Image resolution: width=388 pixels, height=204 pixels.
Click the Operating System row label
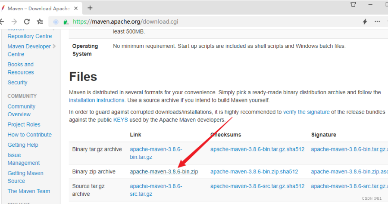[85, 50]
